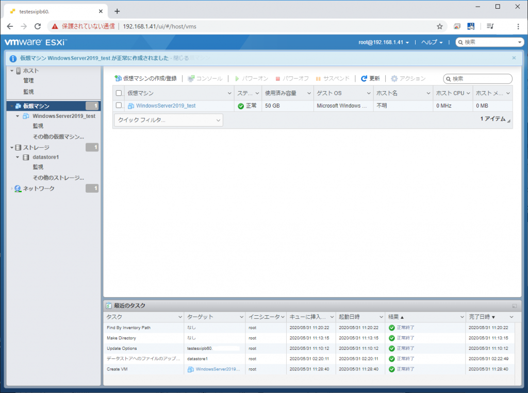Collapse WindowsServer2019_test tree node arrow
Image resolution: width=528 pixels, height=393 pixels.
[x=18, y=116]
